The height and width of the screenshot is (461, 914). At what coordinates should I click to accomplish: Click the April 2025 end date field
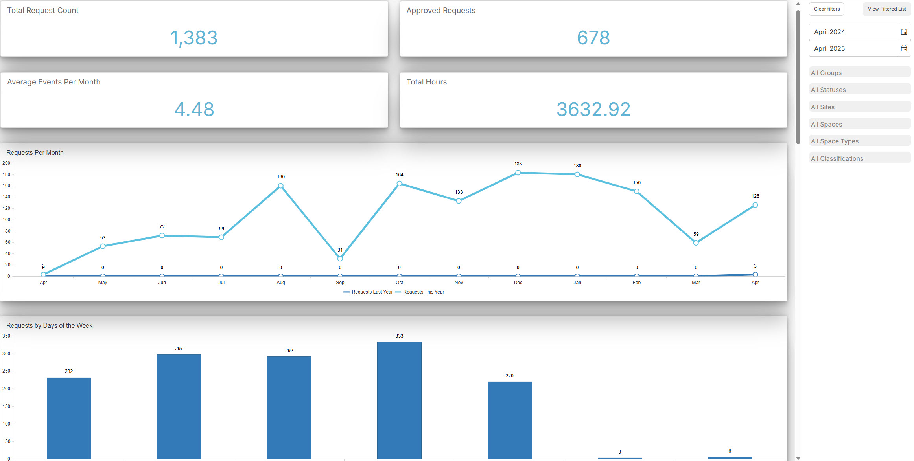[x=853, y=48]
